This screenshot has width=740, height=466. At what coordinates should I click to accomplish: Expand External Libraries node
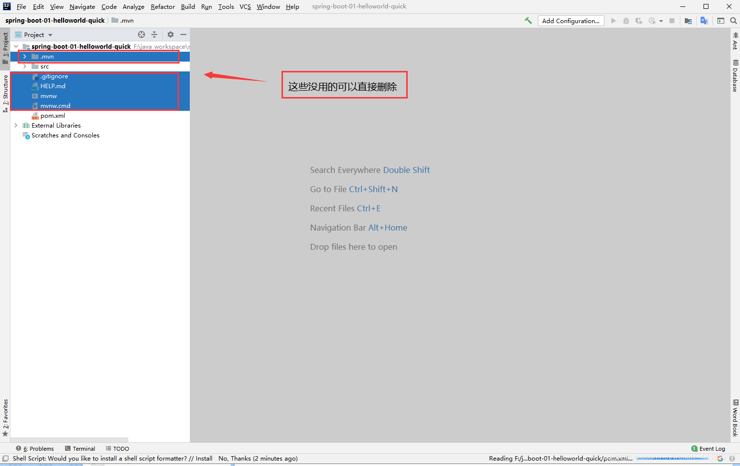(x=16, y=126)
